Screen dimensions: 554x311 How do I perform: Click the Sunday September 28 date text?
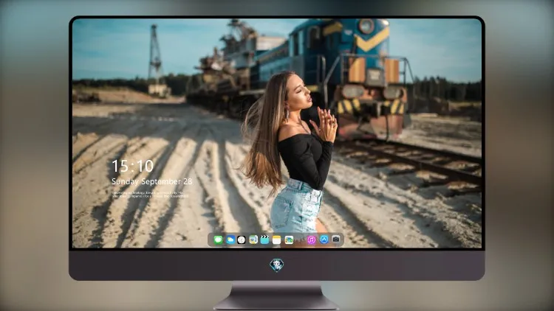tap(152, 181)
